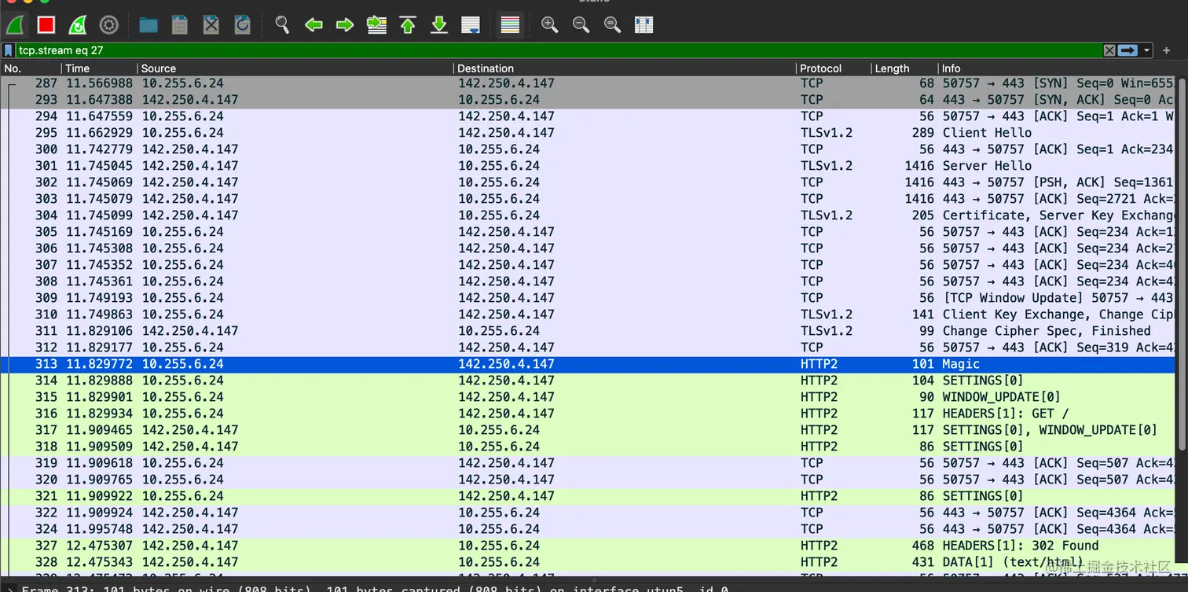Select packet 310 Client Key Exchange

pos(588,314)
